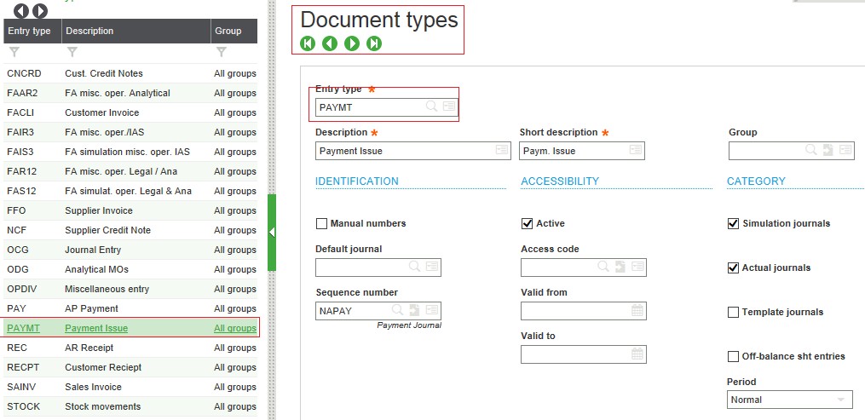This screenshot has height=420, width=865.
Task: Open the Valid from calendar picker
Action: click(x=637, y=310)
